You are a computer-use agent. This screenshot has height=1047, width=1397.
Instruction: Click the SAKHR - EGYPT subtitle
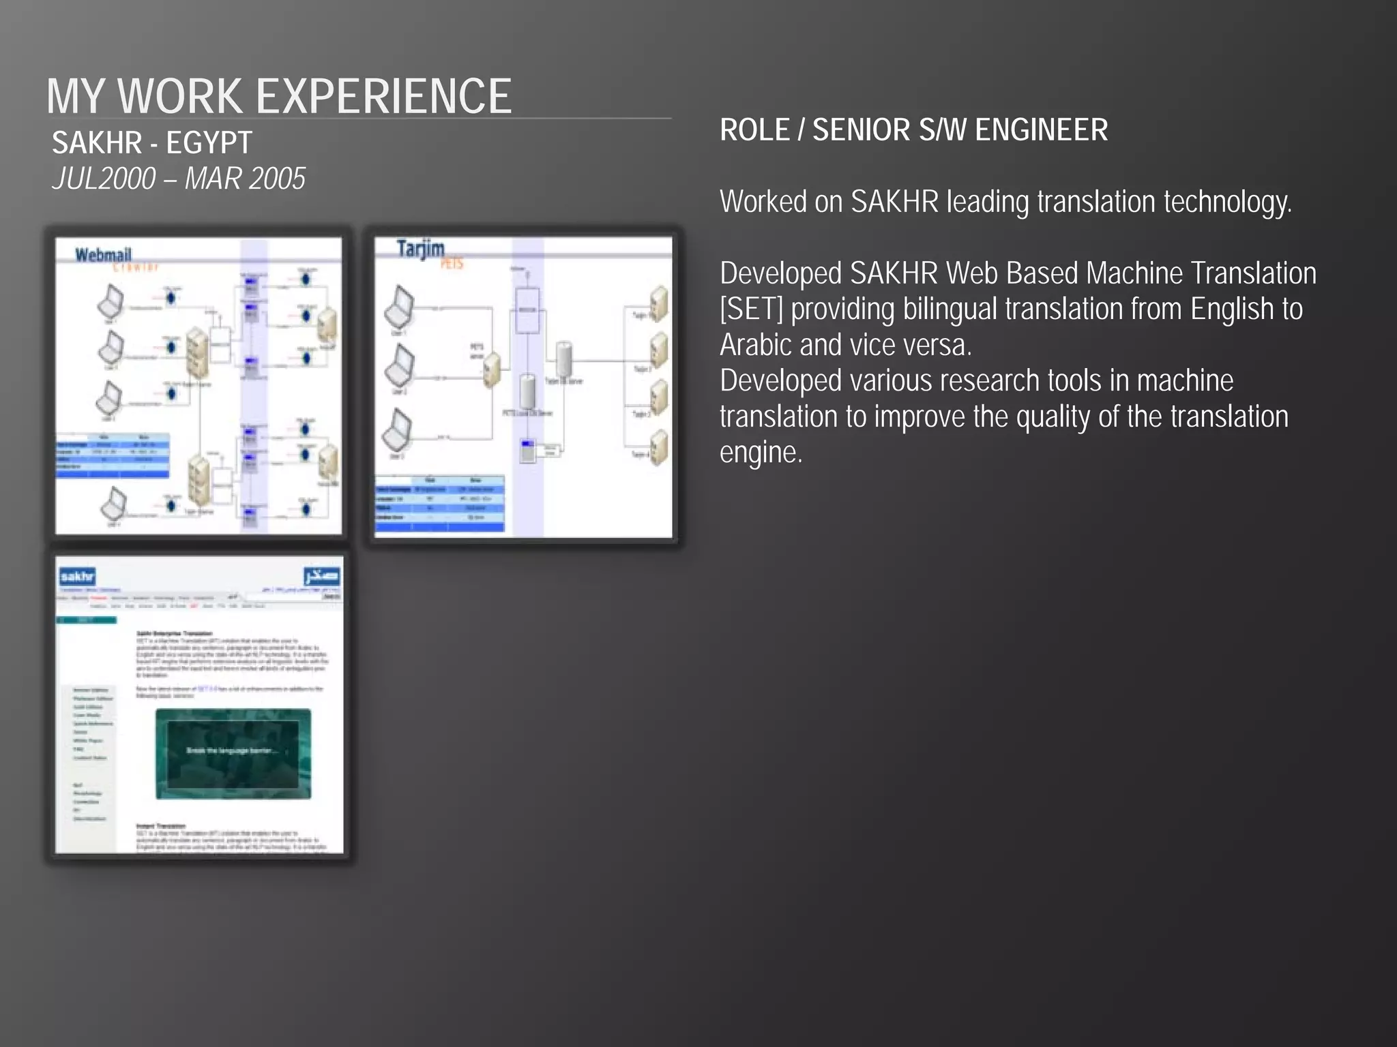pyautogui.click(x=152, y=143)
